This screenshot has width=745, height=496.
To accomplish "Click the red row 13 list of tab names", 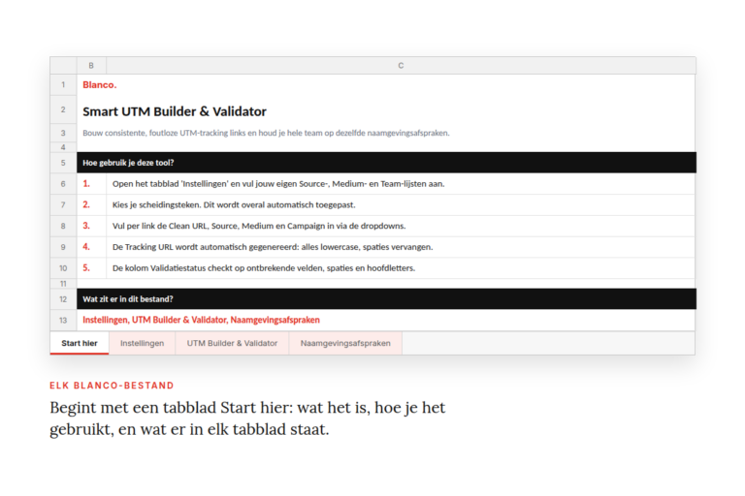I will [201, 320].
